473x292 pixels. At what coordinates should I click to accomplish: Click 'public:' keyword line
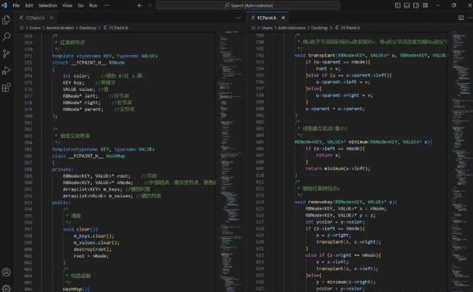(x=61, y=202)
